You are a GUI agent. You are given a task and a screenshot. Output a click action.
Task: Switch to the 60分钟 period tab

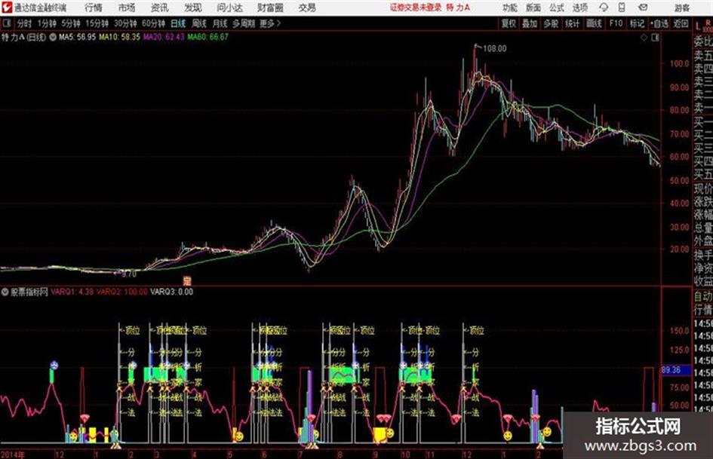tap(153, 23)
